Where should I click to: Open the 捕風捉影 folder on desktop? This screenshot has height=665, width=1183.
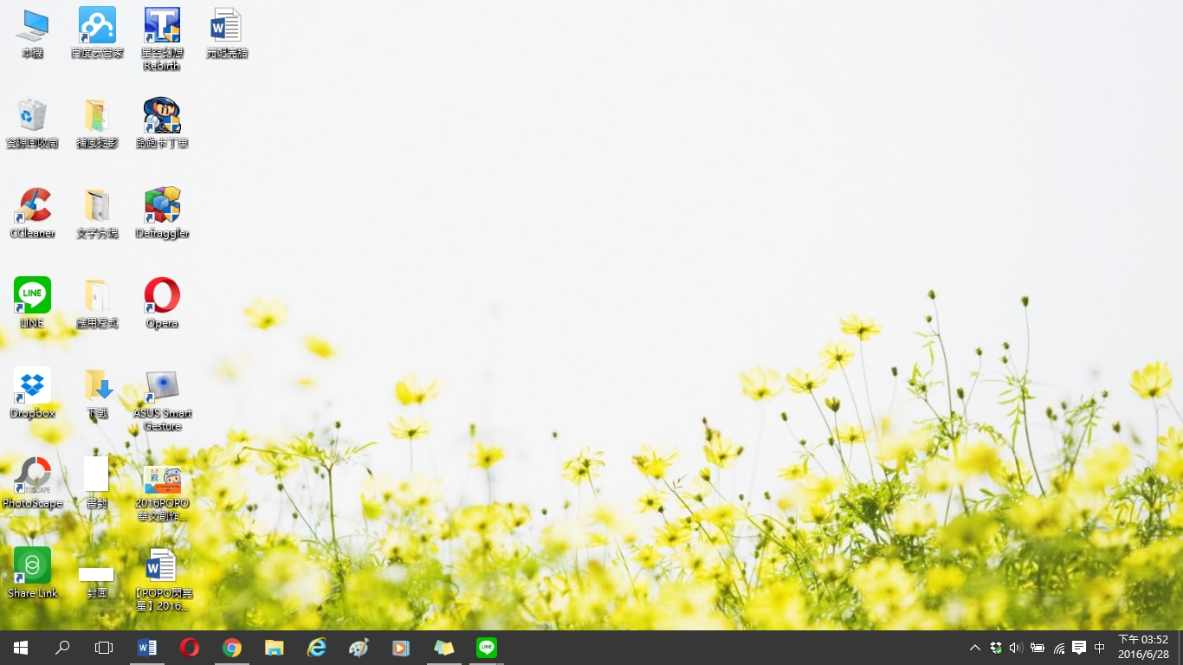click(97, 123)
